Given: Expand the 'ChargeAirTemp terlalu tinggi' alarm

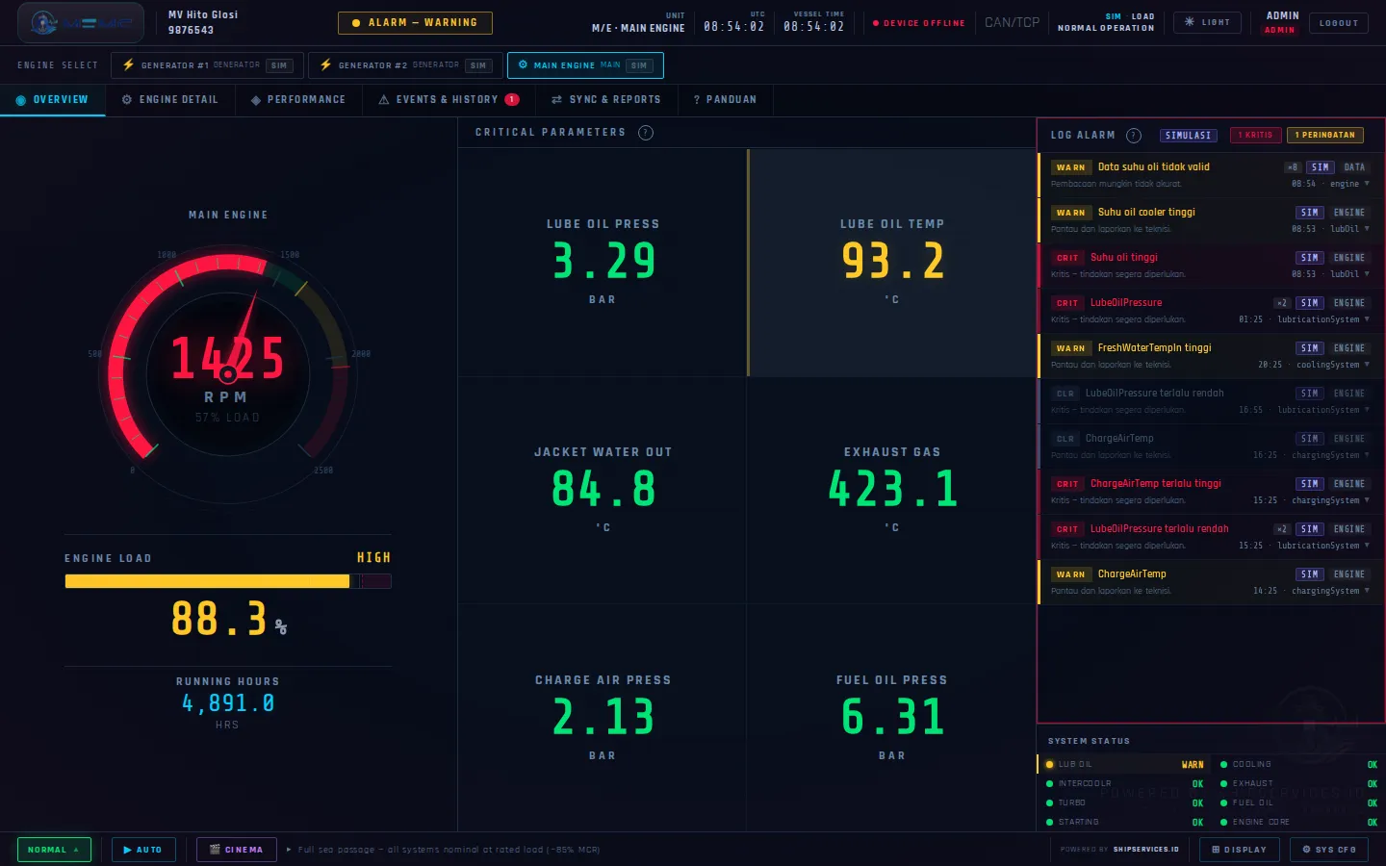Looking at the screenshot, I should (1211, 492).
